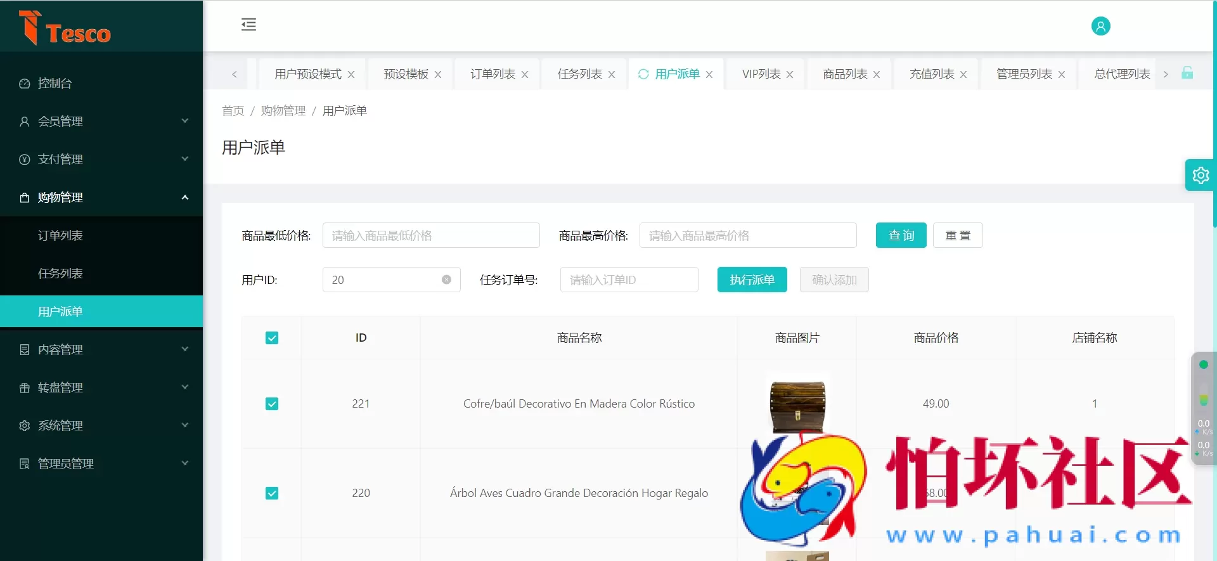Click the 控制台 dashboard icon
This screenshot has height=561, width=1217.
coord(25,84)
